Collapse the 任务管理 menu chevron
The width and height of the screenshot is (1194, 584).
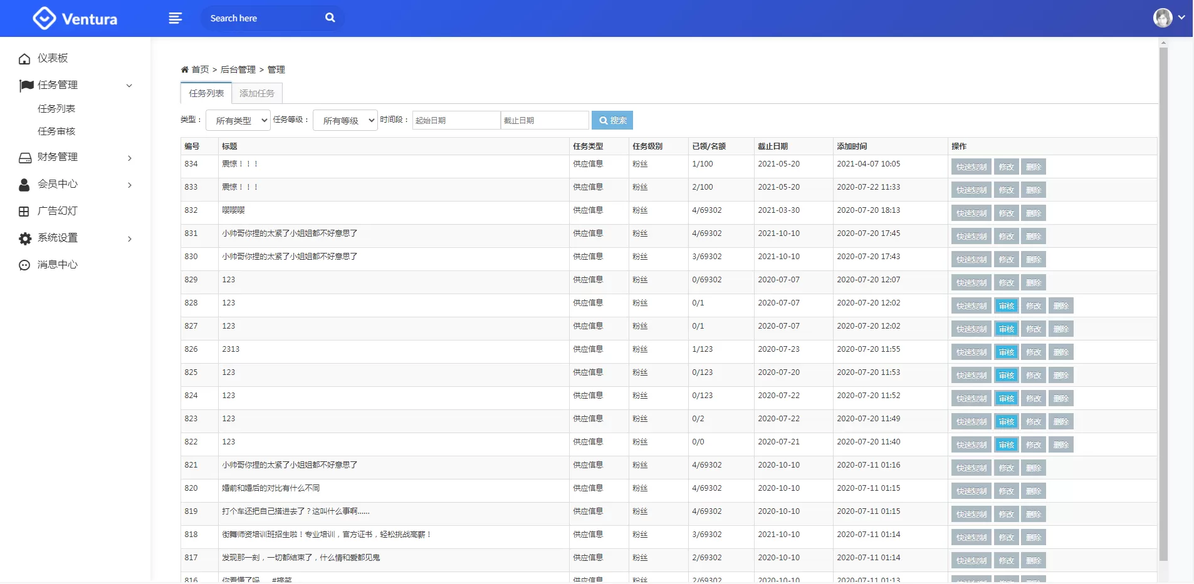(129, 86)
